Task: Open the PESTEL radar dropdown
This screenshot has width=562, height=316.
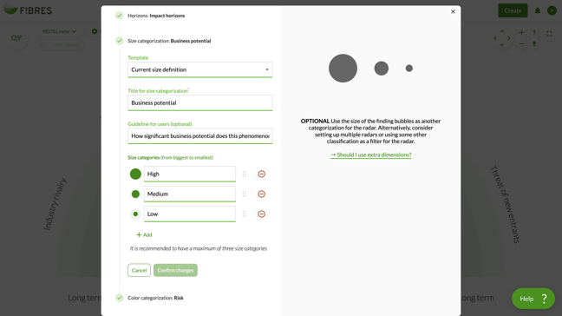Action: (x=59, y=31)
